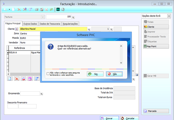This screenshot has width=174, height=120.
Task: Click the magnifier search icon in toolbar
Action: (5, 9)
